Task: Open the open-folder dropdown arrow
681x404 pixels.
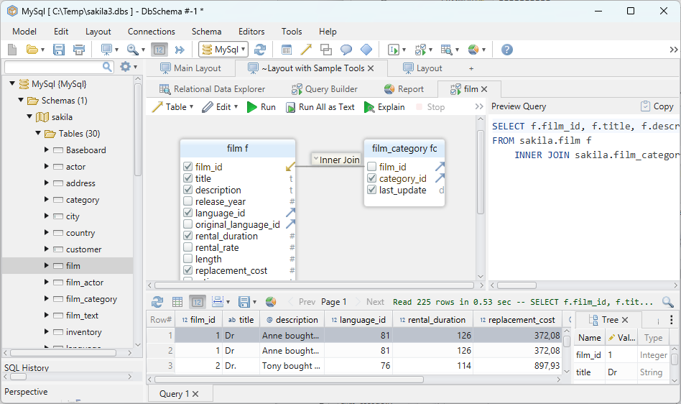Action: [x=42, y=50]
